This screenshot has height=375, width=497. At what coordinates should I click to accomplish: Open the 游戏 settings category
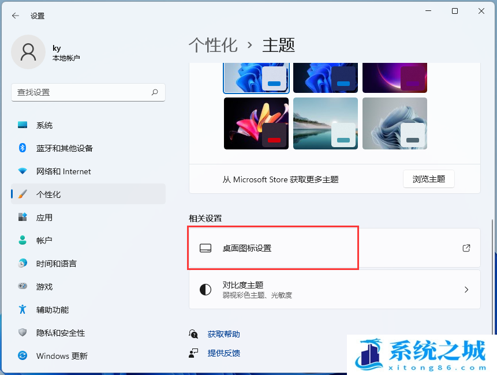click(x=44, y=287)
